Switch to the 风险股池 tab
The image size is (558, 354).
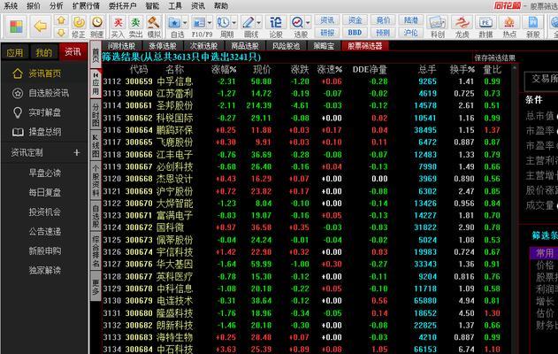tap(286, 46)
